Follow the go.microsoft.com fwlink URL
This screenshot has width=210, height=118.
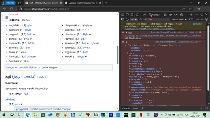pos(150,29)
